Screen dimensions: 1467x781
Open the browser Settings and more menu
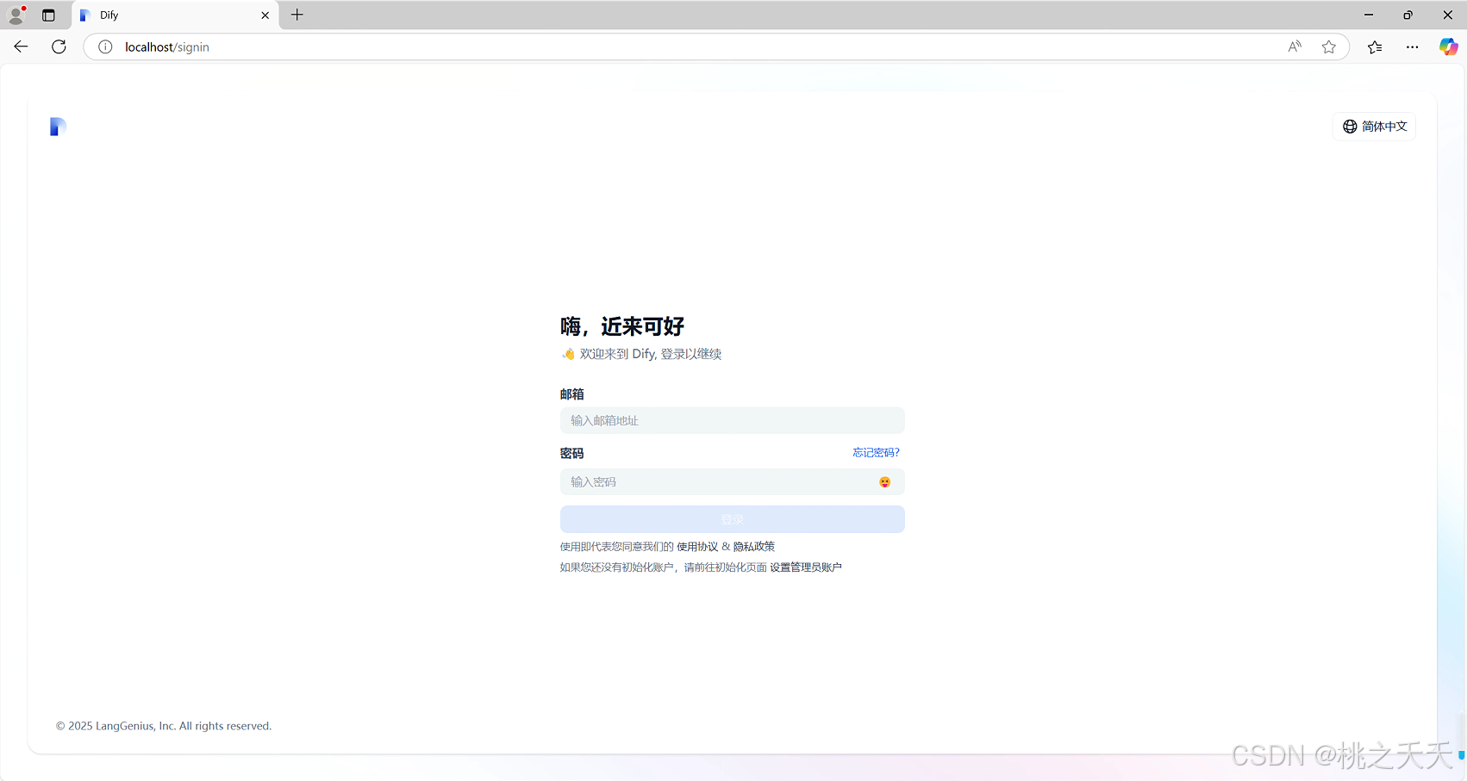pos(1412,46)
